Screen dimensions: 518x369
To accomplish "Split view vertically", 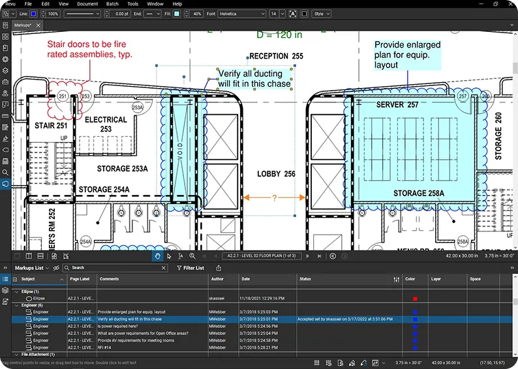I will pyautogui.click(x=29, y=256).
